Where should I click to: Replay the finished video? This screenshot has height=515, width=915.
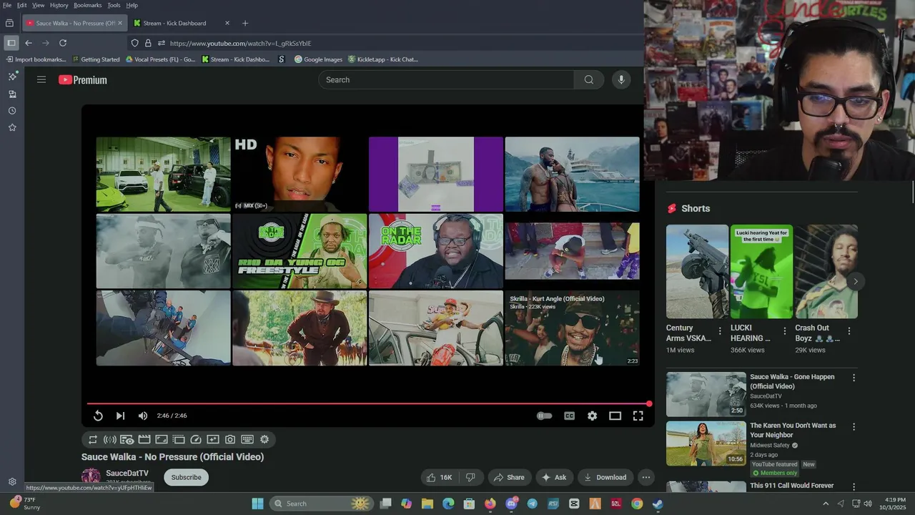[98, 416]
